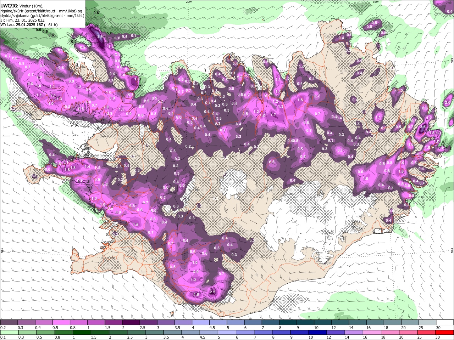The image size is (454, 340).
Task: Click the 0.2 label in the top legend row
Action: pyautogui.click(x=2, y=328)
